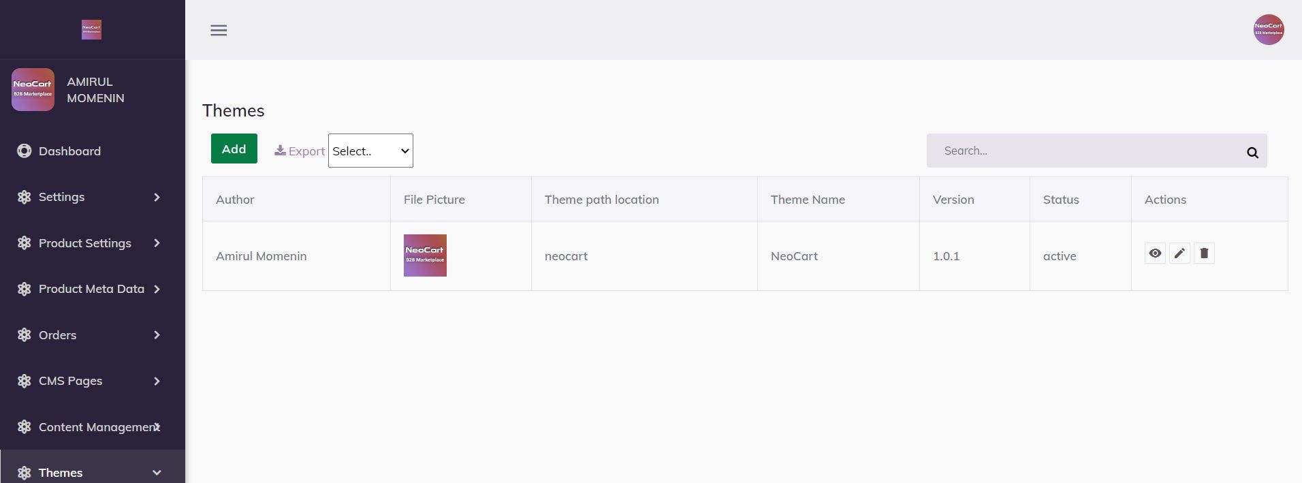Click the Dashboard icon in sidebar
This screenshot has width=1302, height=483.
pyautogui.click(x=25, y=151)
